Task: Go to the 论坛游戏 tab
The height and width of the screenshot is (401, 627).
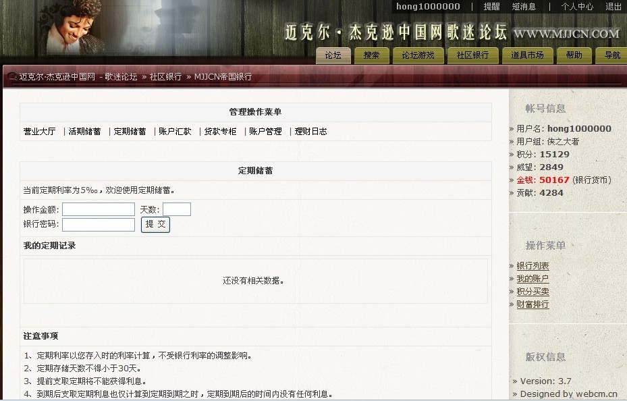Action: pos(418,55)
